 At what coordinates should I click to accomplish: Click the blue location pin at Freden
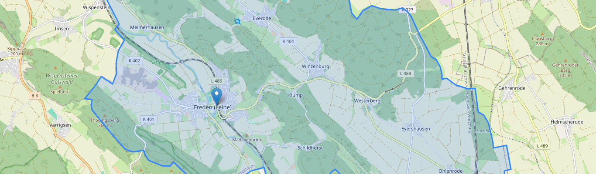coord(216,96)
